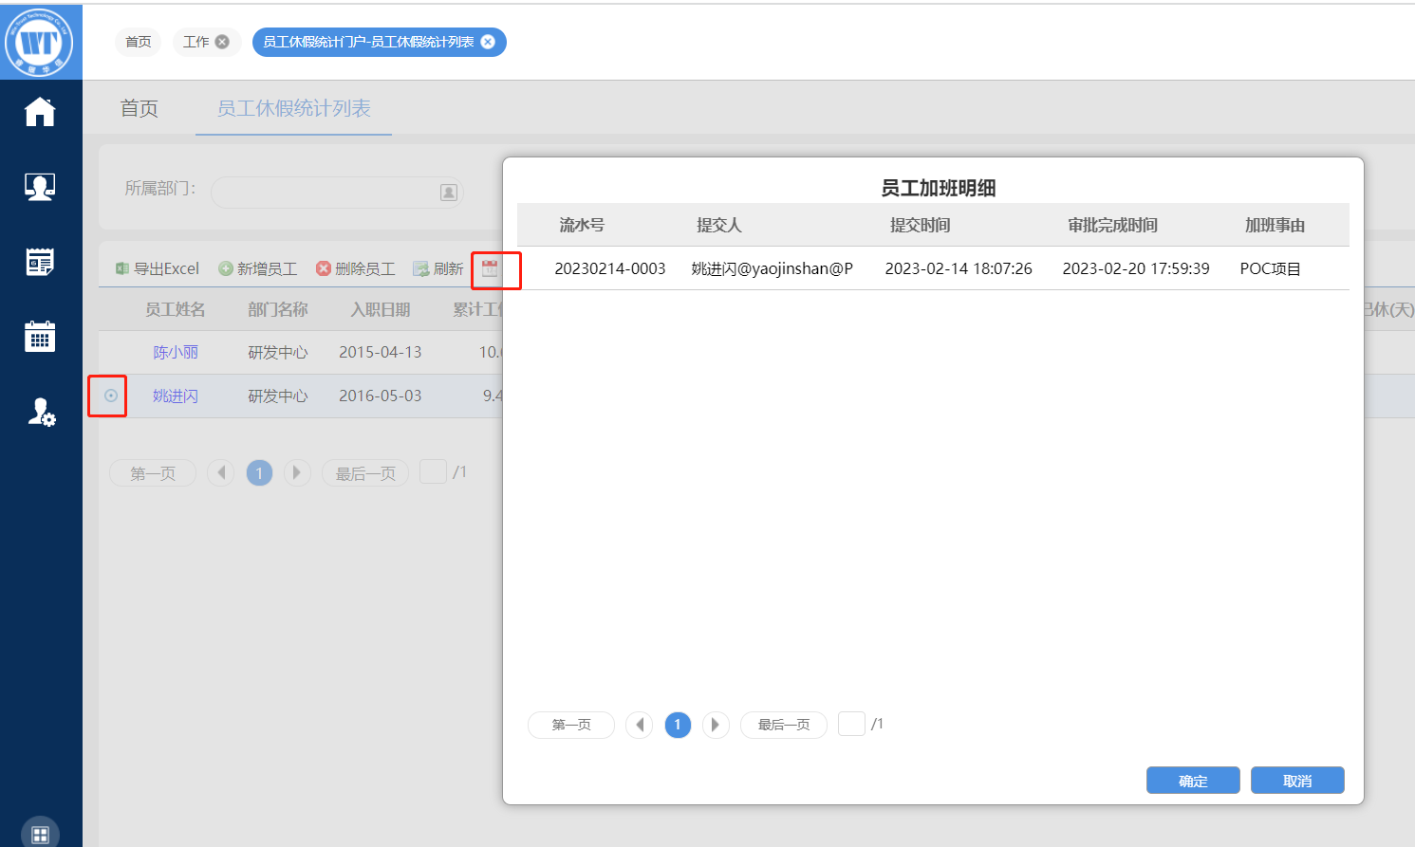Open the 陈小丽 employee link
Image resolution: width=1415 pixels, height=847 pixels.
(176, 352)
